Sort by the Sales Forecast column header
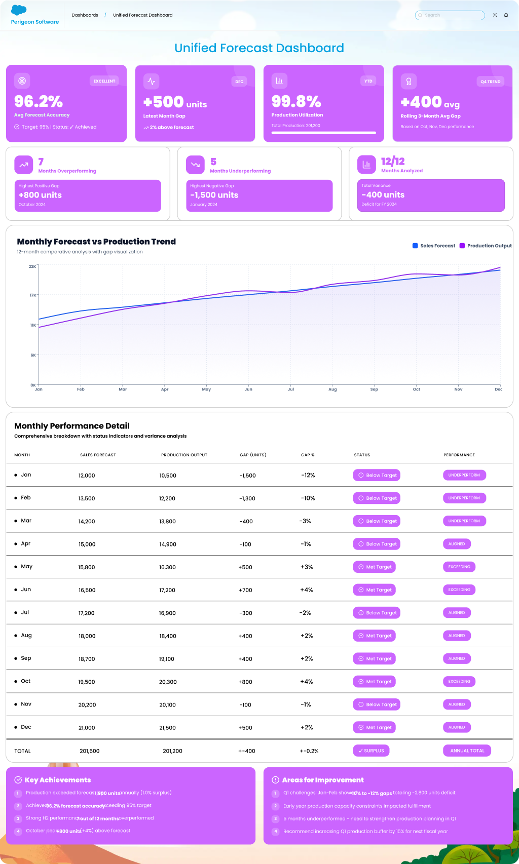The width and height of the screenshot is (519, 864). click(x=98, y=455)
